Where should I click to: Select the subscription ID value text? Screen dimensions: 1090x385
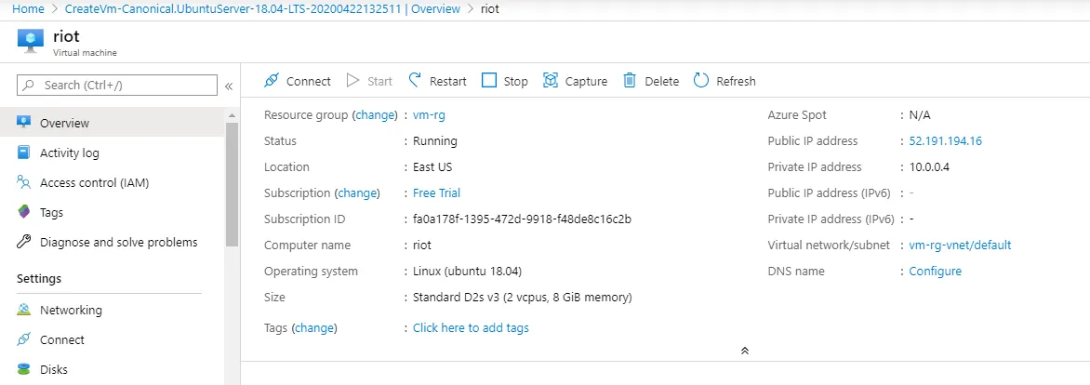tap(522, 219)
